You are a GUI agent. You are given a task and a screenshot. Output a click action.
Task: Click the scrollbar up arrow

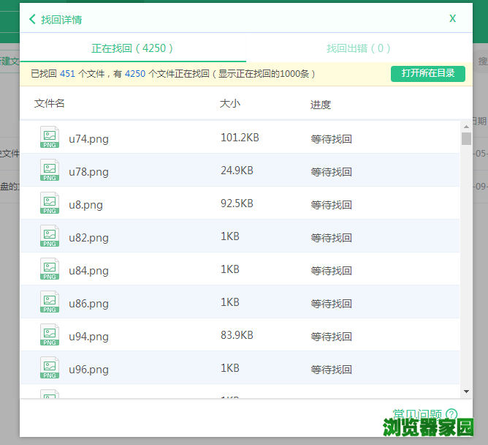tap(466, 126)
